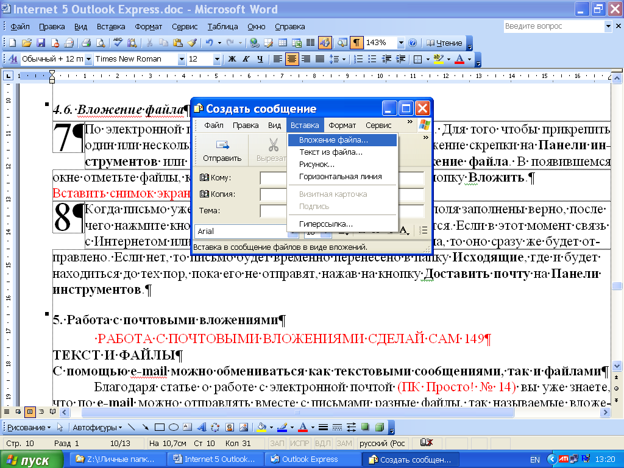Open the Файл menu in Word
The height and width of the screenshot is (468, 624).
19,27
